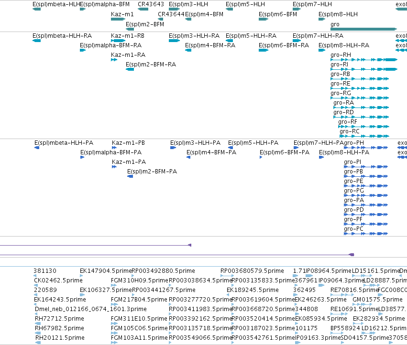
Task: Click the Kaz-m1-RA transcript label
Action: coord(128,55)
